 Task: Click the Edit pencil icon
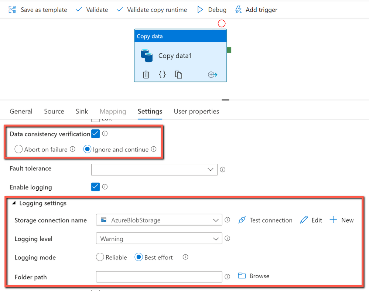pos(304,220)
